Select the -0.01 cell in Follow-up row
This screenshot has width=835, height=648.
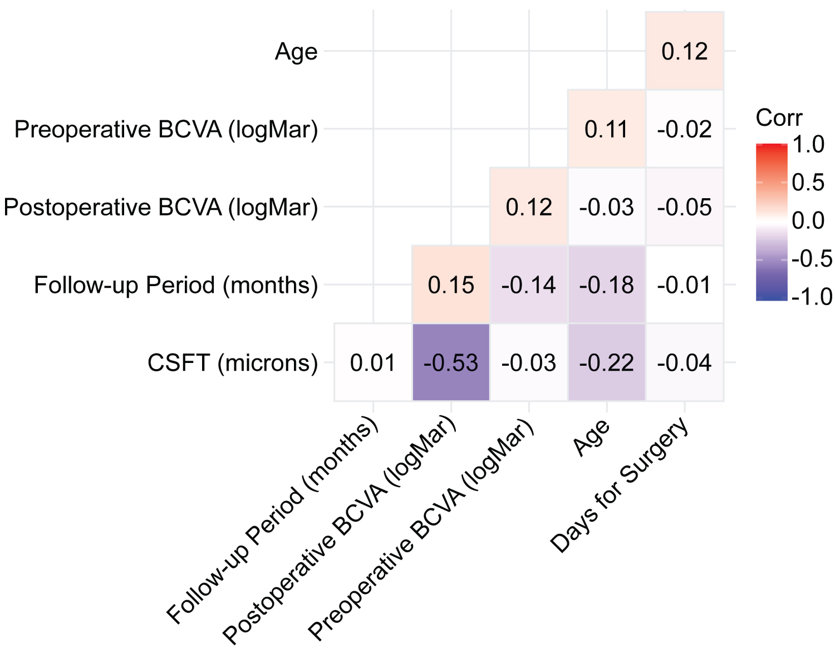tap(685, 284)
